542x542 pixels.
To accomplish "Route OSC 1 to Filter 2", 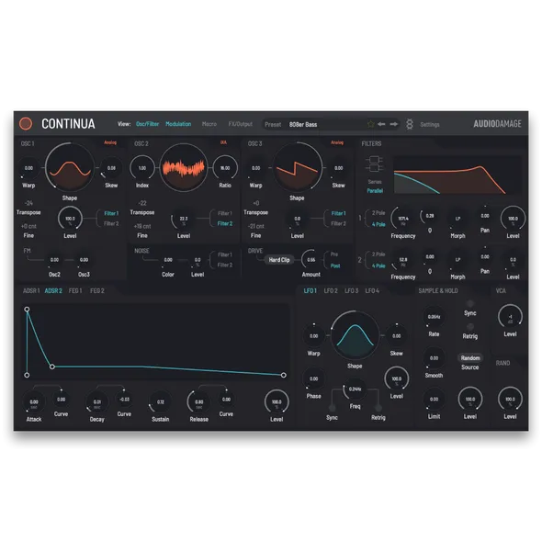I will (111, 223).
